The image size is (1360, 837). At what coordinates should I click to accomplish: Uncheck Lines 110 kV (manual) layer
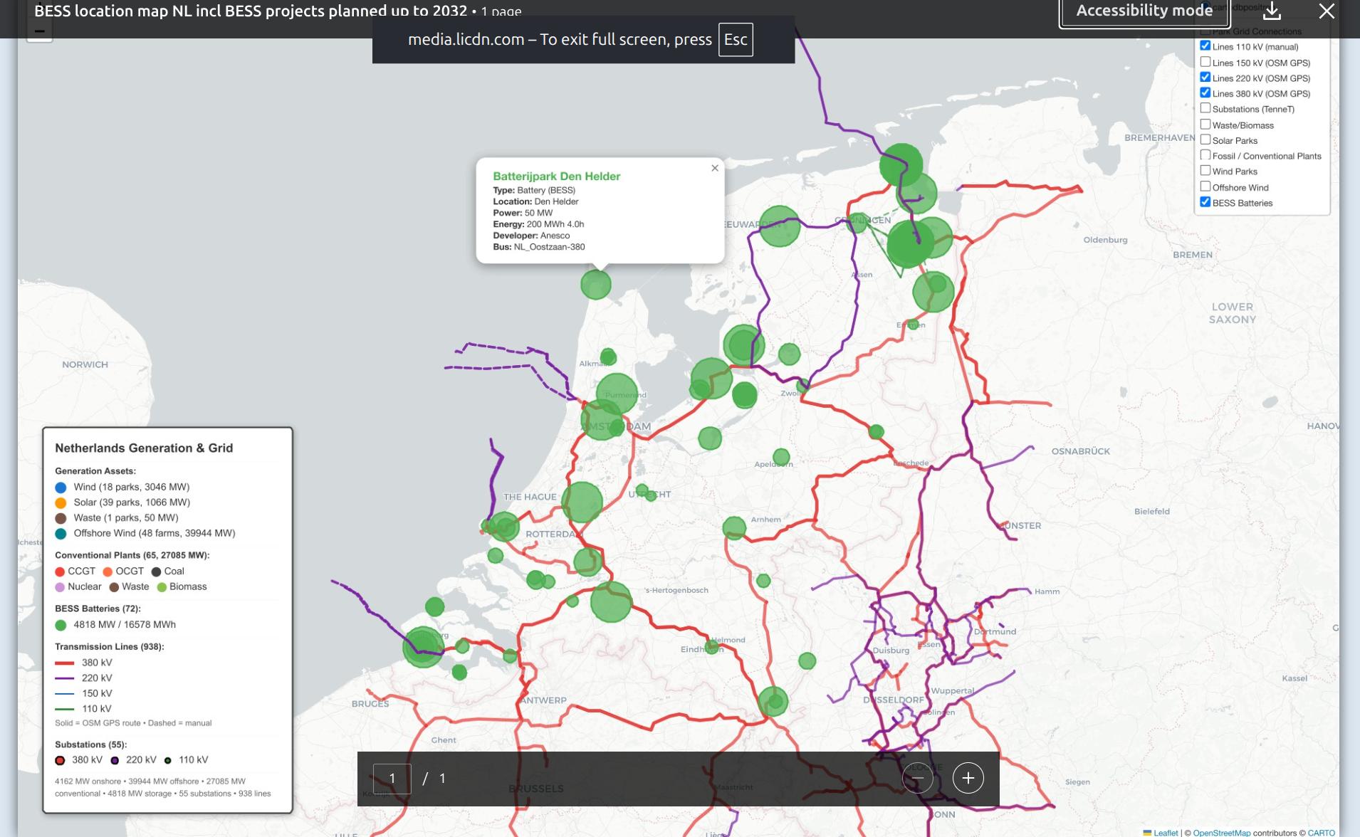click(1205, 46)
